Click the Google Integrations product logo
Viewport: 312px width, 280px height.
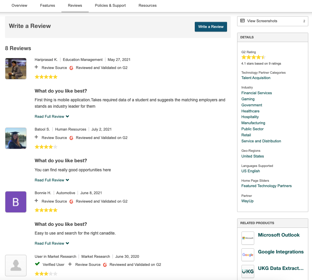click(x=248, y=255)
